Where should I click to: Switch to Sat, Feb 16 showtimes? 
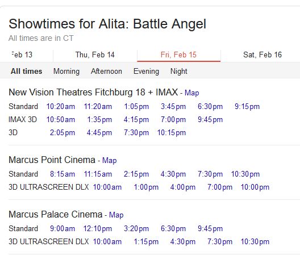click(x=262, y=55)
